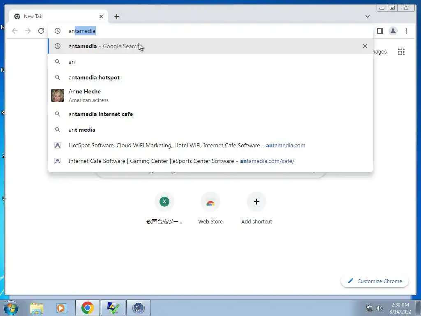Image resolution: width=421 pixels, height=316 pixels.
Task: Click the Customize Chrome button
Action: tap(375, 281)
